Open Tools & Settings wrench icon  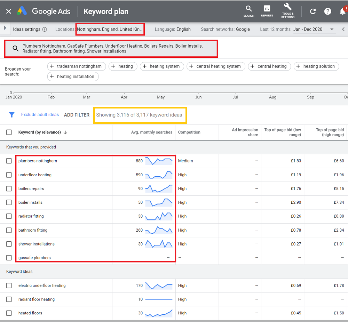[288, 10]
